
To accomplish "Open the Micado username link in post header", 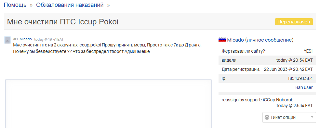I will (x=26, y=39).
